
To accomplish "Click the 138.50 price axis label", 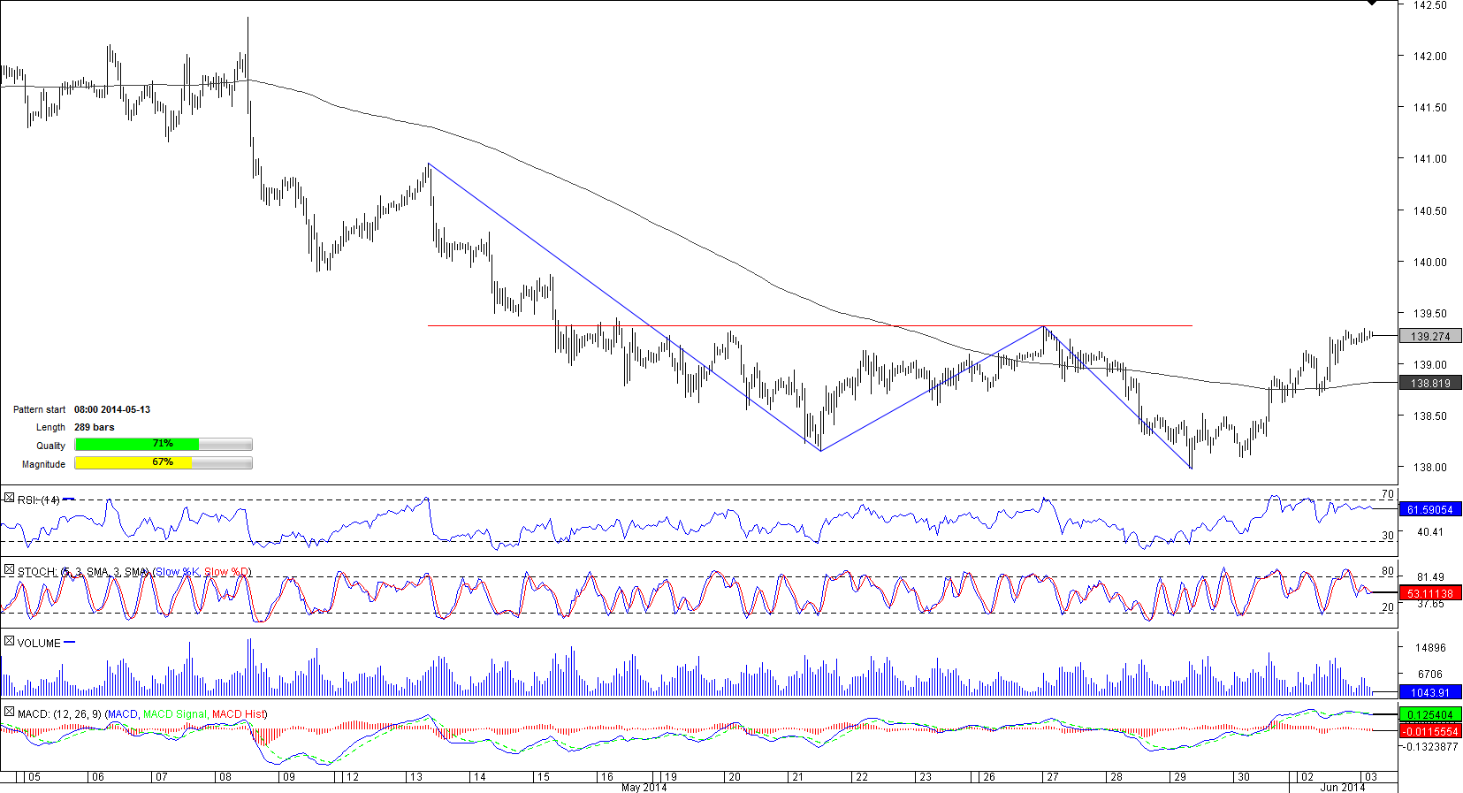I will tap(1429, 416).
